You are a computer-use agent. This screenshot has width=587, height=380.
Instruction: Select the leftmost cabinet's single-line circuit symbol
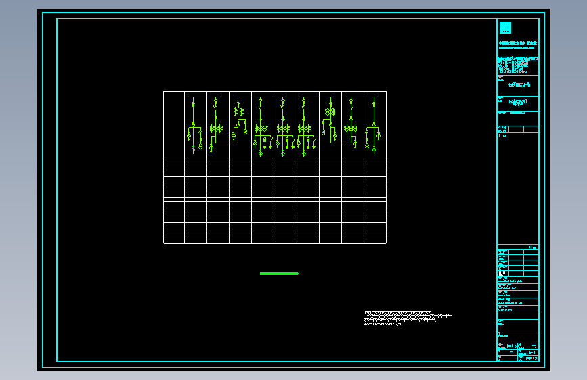pyautogui.click(x=195, y=125)
